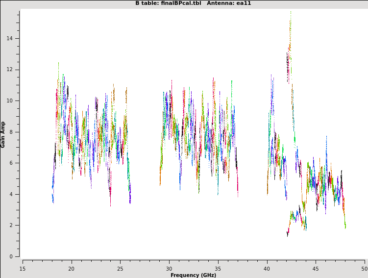This screenshot has width=368, height=278.
Task: Click the 8 tick label on gain axis
Action: coord(11,132)
